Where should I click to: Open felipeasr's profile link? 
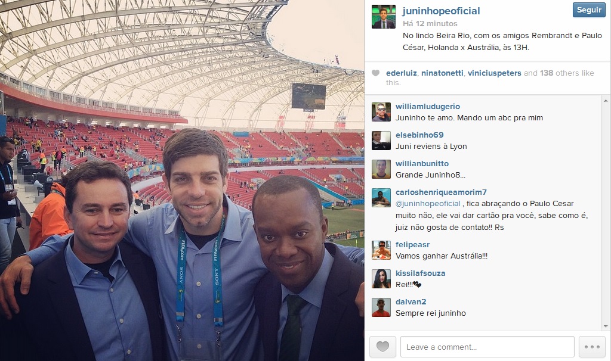point(413,245)
